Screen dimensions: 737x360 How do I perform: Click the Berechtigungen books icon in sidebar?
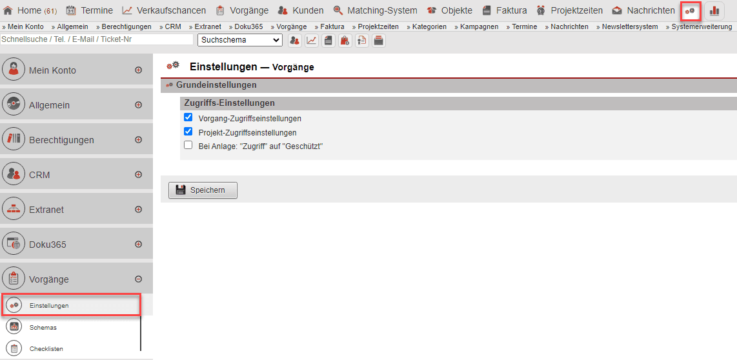14,140
